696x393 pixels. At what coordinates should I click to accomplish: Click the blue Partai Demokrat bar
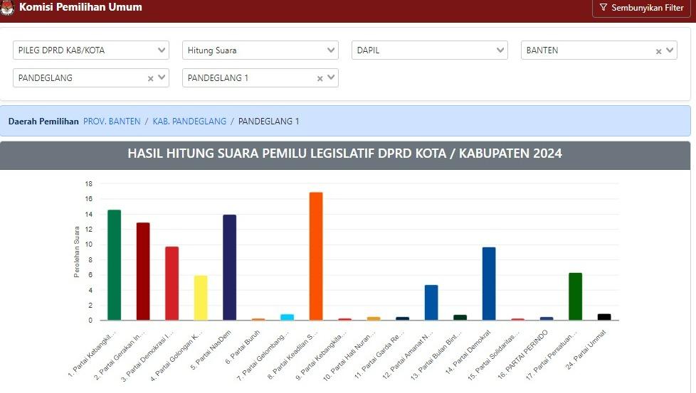pos(489,284)
